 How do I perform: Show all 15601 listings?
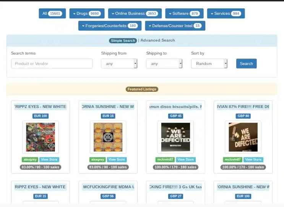[52, 13]
